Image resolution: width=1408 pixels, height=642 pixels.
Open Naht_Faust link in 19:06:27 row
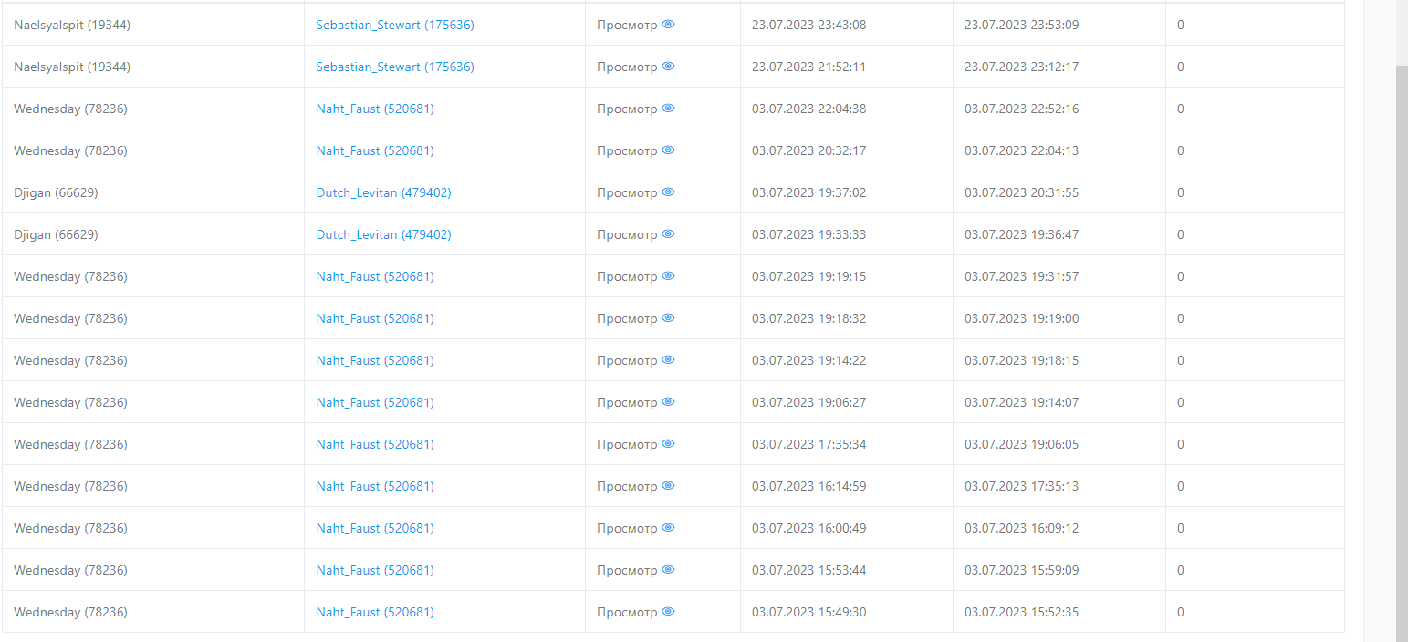coord(375,402)
